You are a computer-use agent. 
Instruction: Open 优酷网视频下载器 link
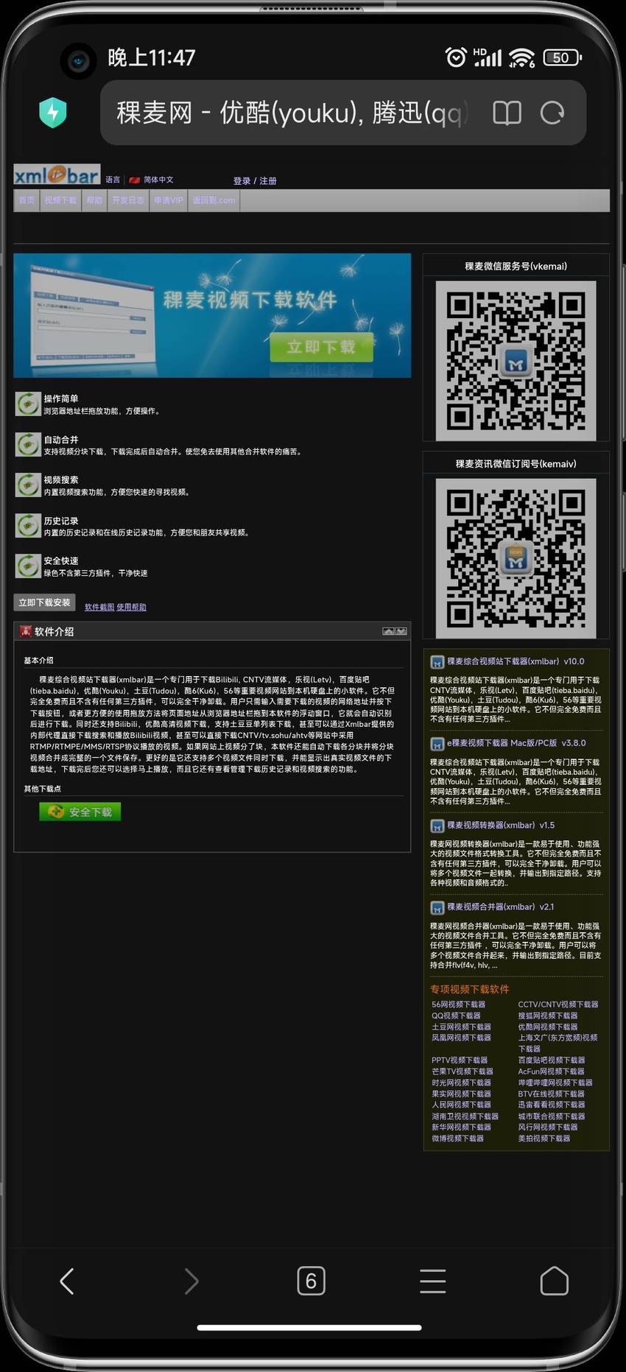[x=548, y=1027]
